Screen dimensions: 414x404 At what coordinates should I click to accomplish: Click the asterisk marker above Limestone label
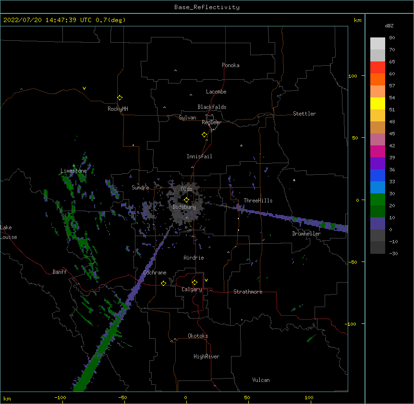click(x=74, y=166)
